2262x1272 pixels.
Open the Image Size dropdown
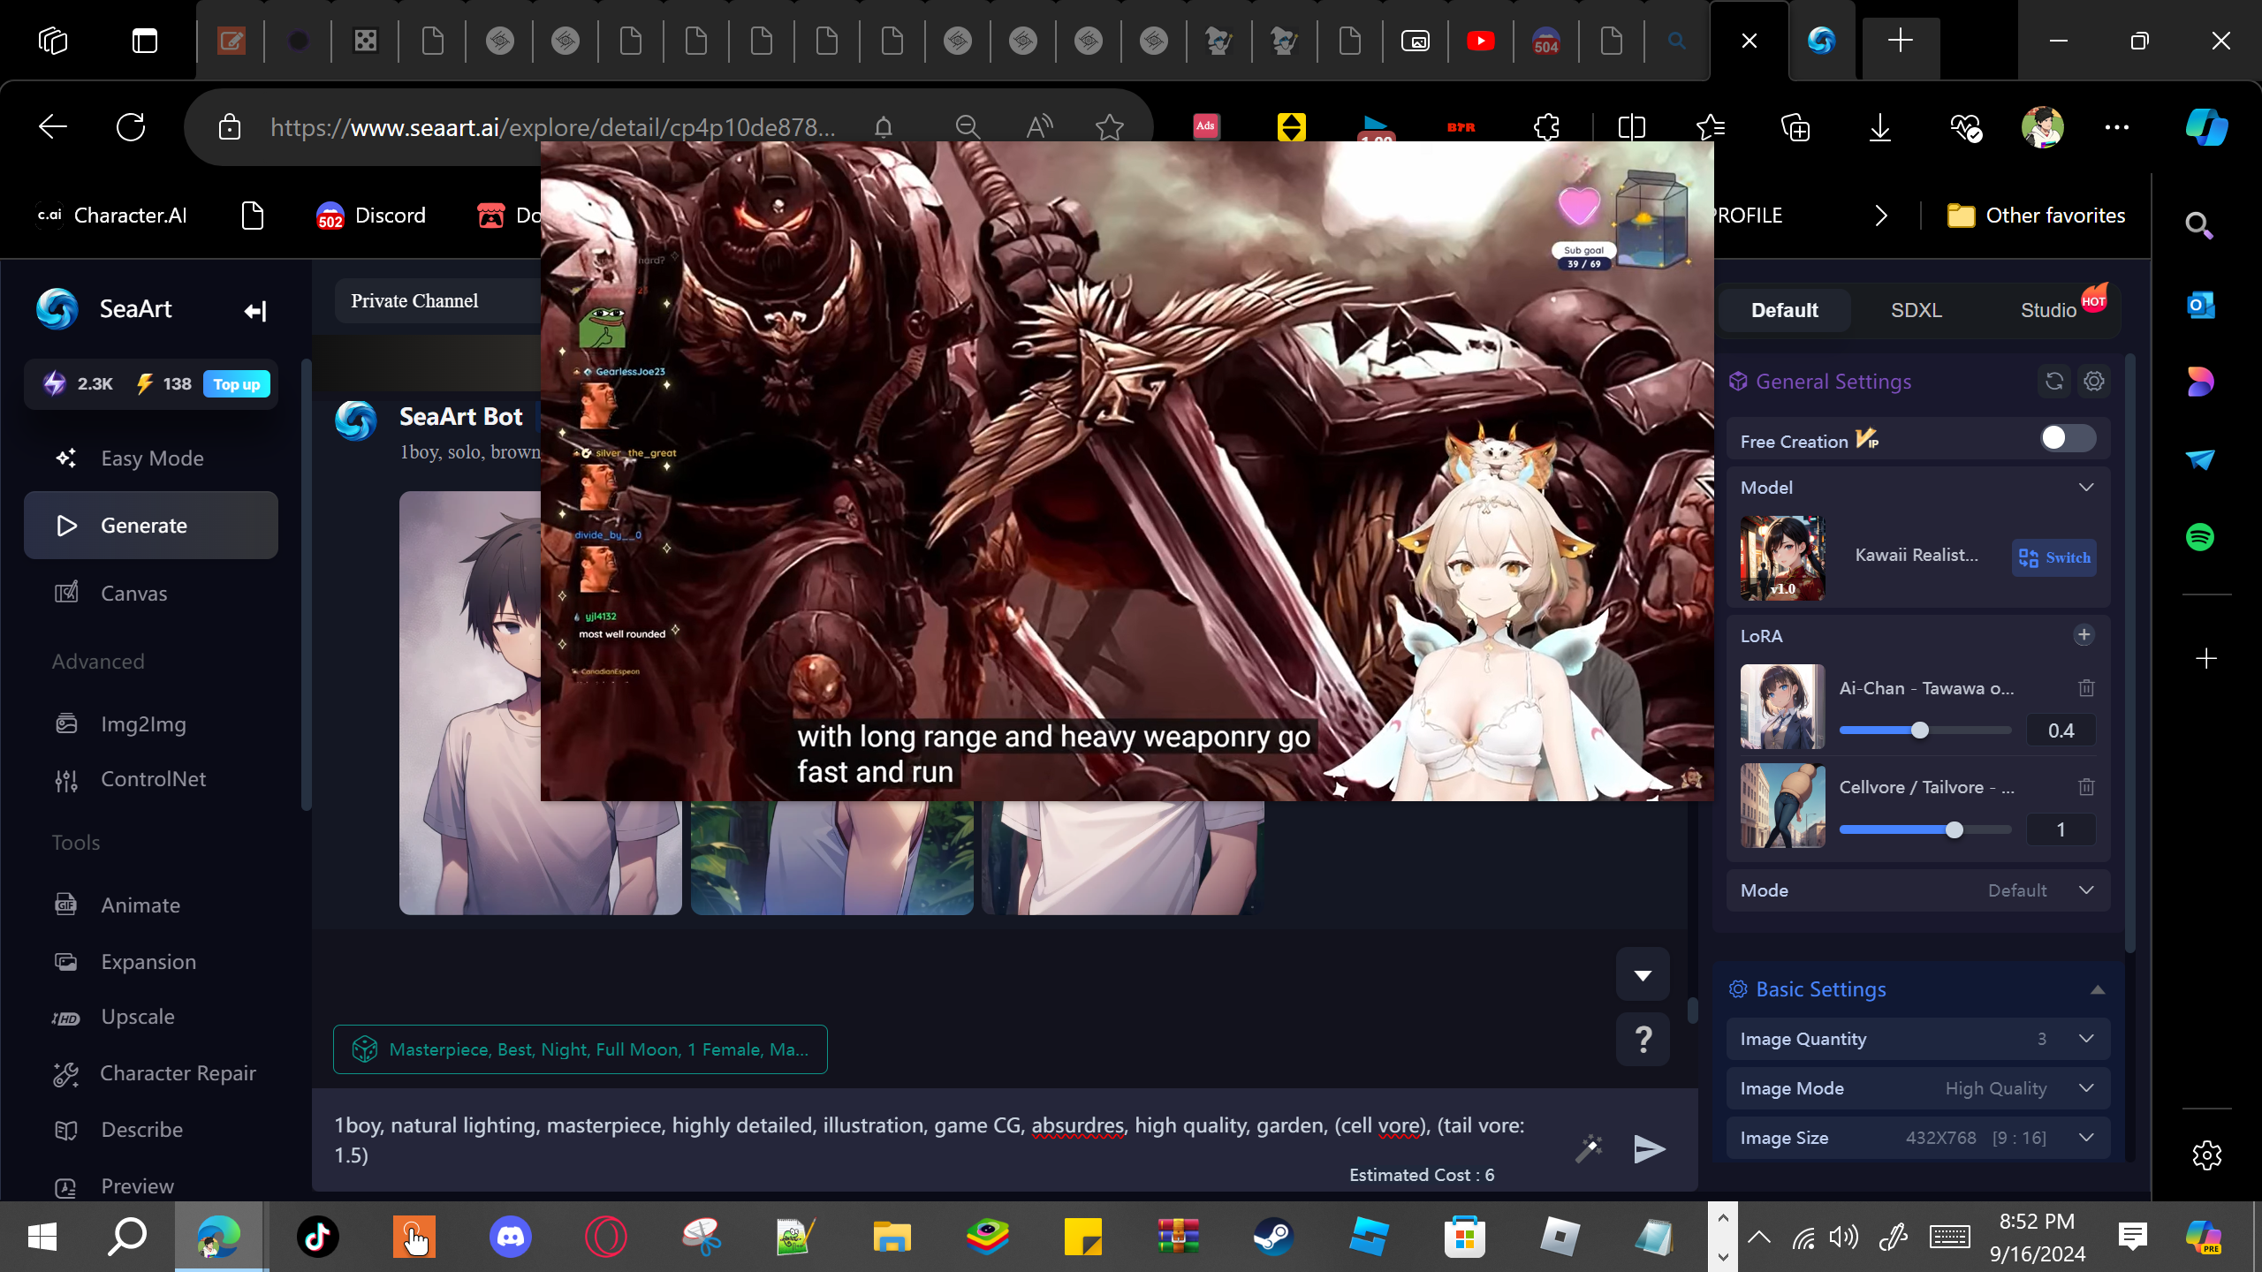pos(1918,1138)
